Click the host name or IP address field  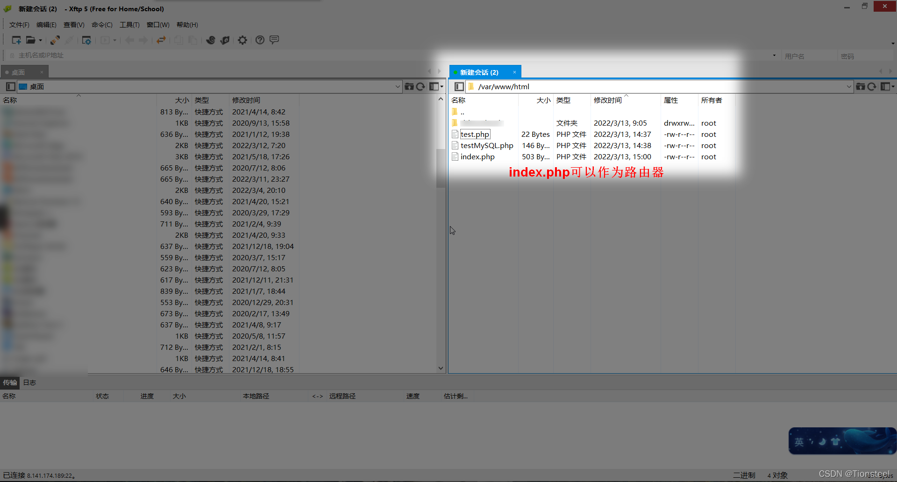tap(392, 56)
